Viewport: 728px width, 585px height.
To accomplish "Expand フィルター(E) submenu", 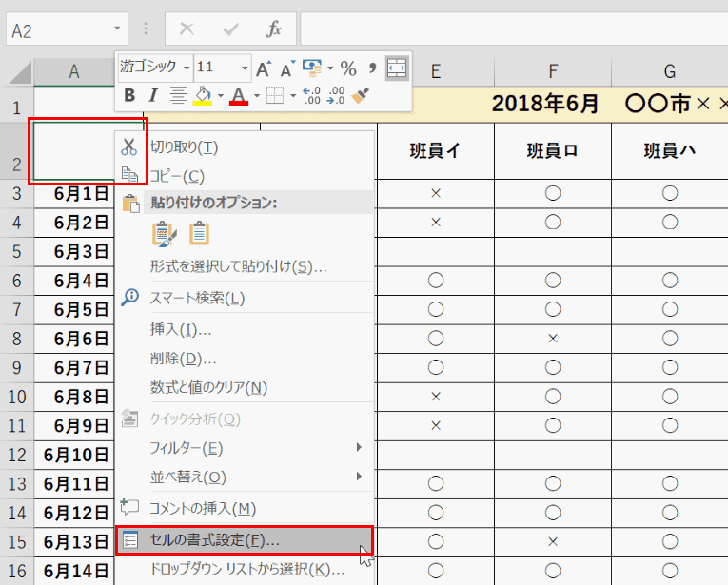I will (245, 448).
